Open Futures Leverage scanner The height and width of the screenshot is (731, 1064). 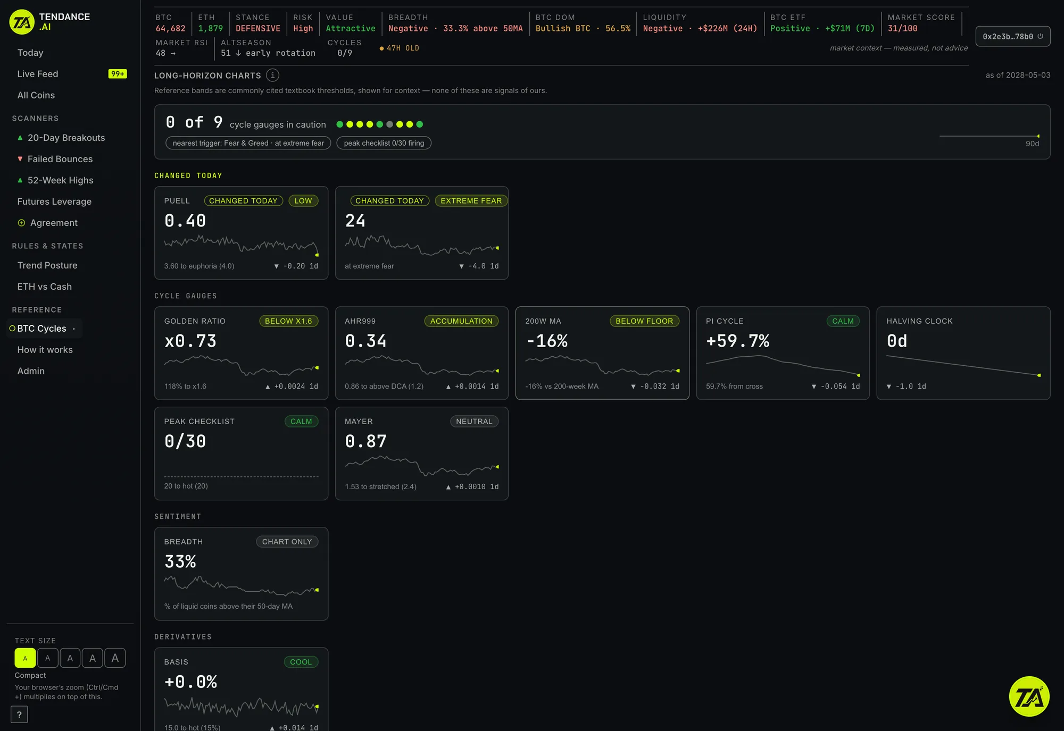coord(54,201)
